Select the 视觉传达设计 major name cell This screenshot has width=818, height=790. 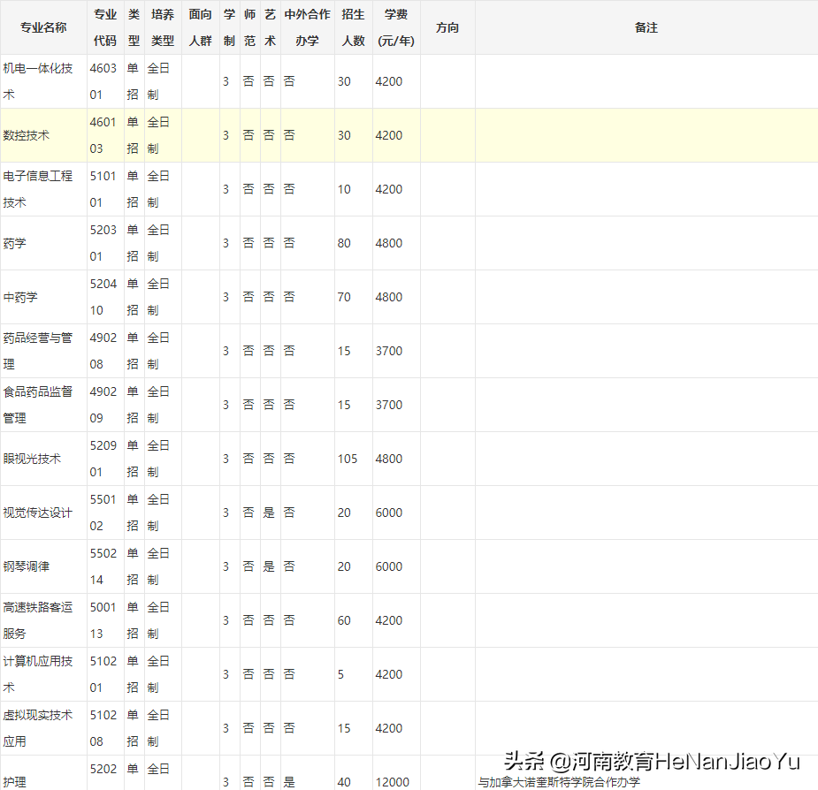click(x=38, y=513)
